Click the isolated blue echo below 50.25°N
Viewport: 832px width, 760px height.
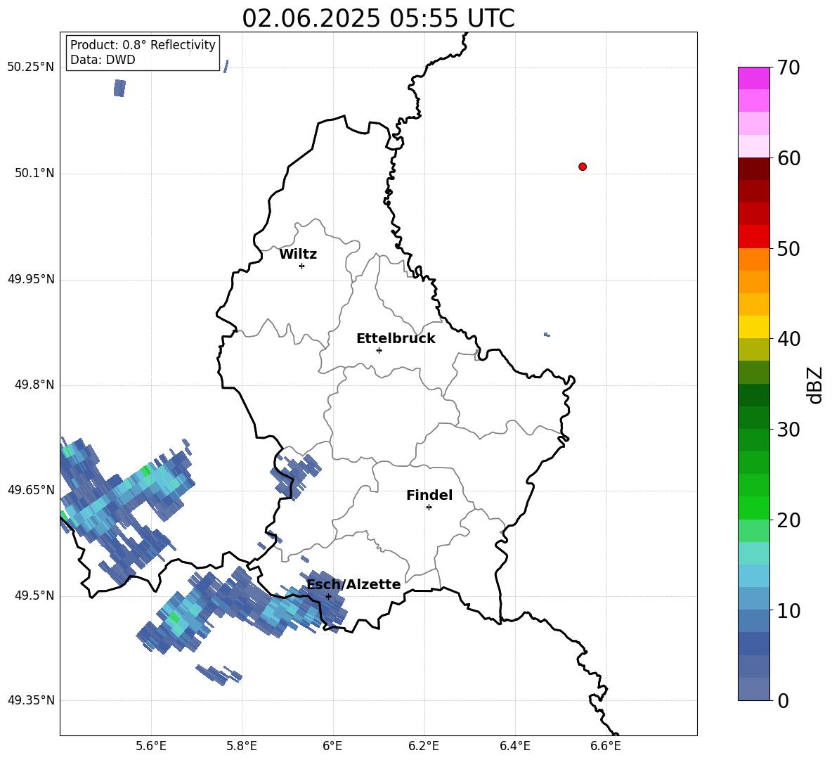click(x=120, y=88)
